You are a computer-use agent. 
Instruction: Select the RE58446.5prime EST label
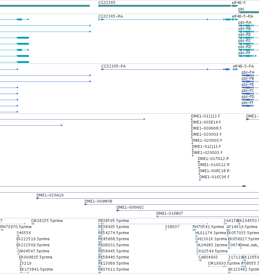[114, 257]
